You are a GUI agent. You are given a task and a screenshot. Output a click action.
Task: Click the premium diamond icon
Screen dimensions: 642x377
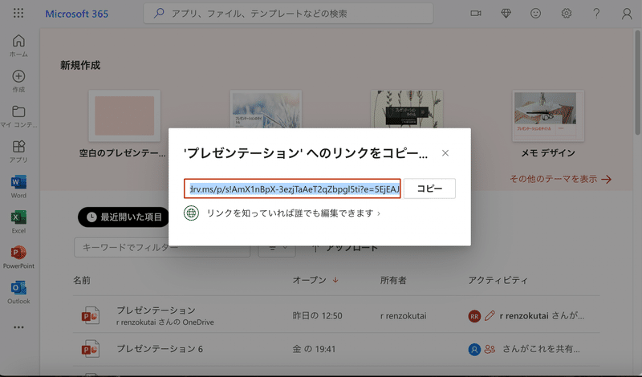[x=506, y=14]
